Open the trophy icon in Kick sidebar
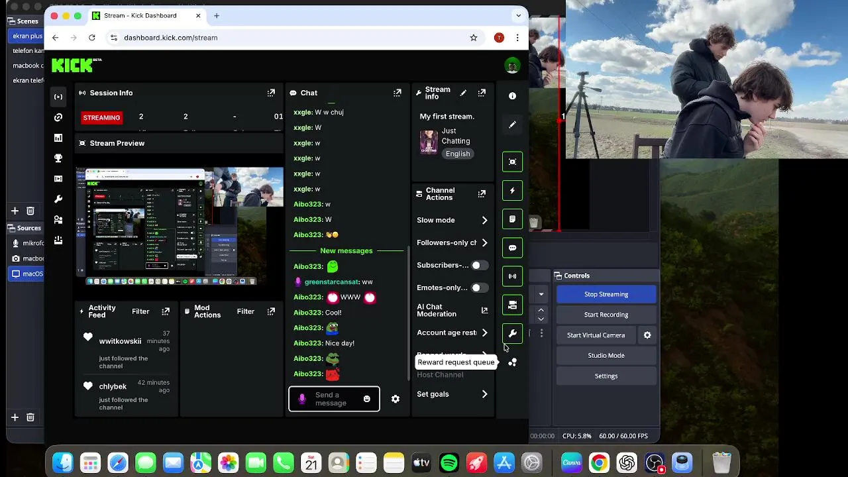This screenshot has width=848, height=477. coord(58,158)
